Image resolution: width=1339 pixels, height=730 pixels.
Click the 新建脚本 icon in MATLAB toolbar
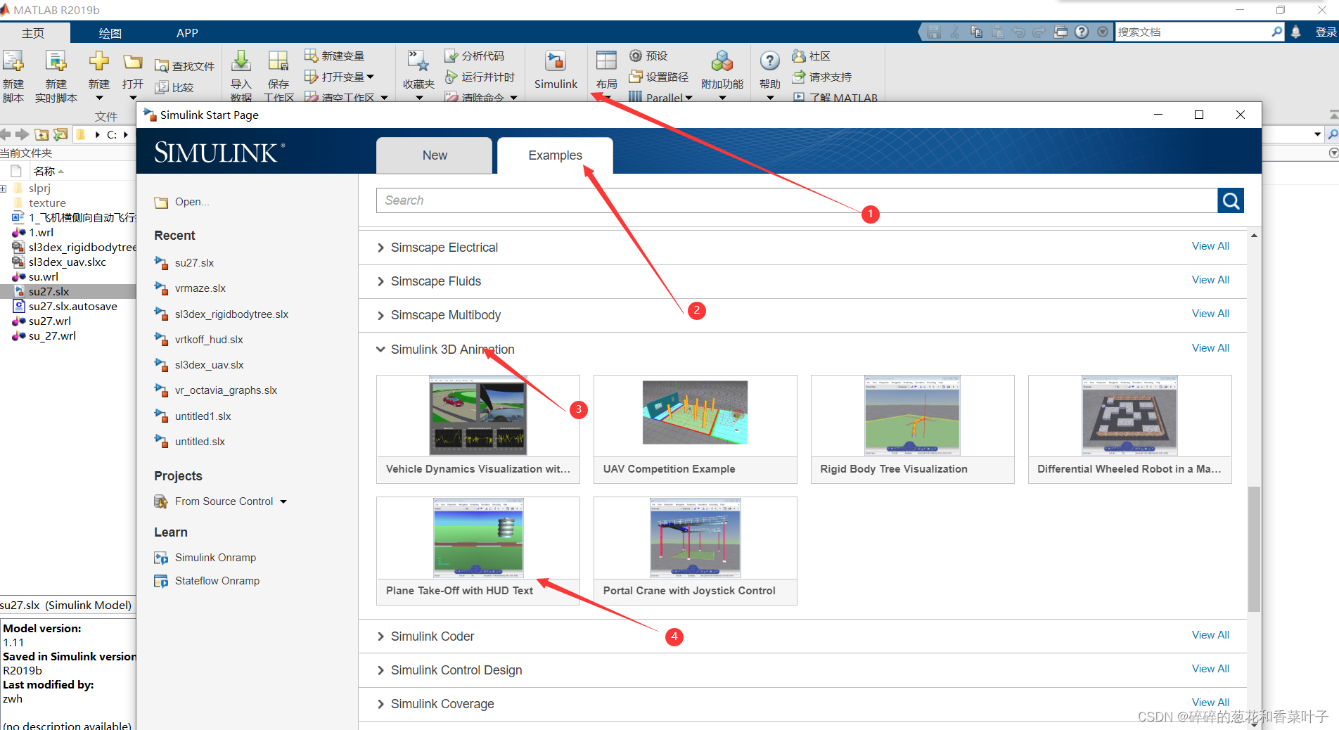(x=13, y=62)
